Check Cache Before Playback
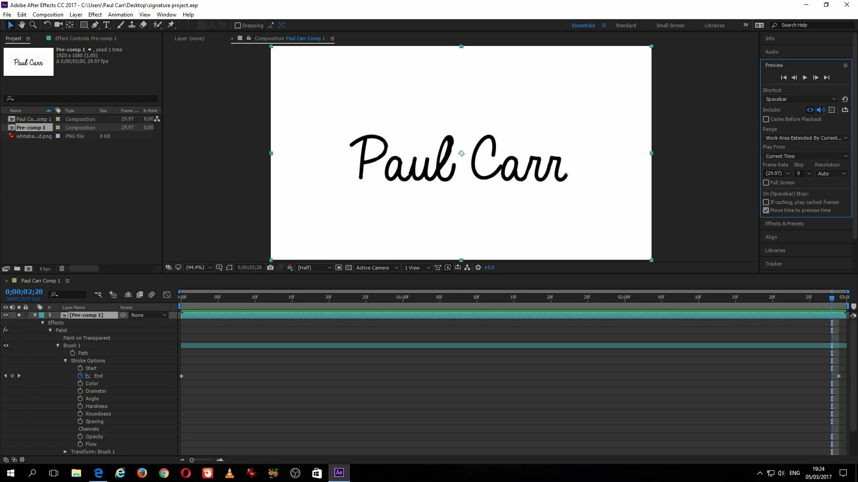Viewport: 858px width, 482px height. pos(766,119)
